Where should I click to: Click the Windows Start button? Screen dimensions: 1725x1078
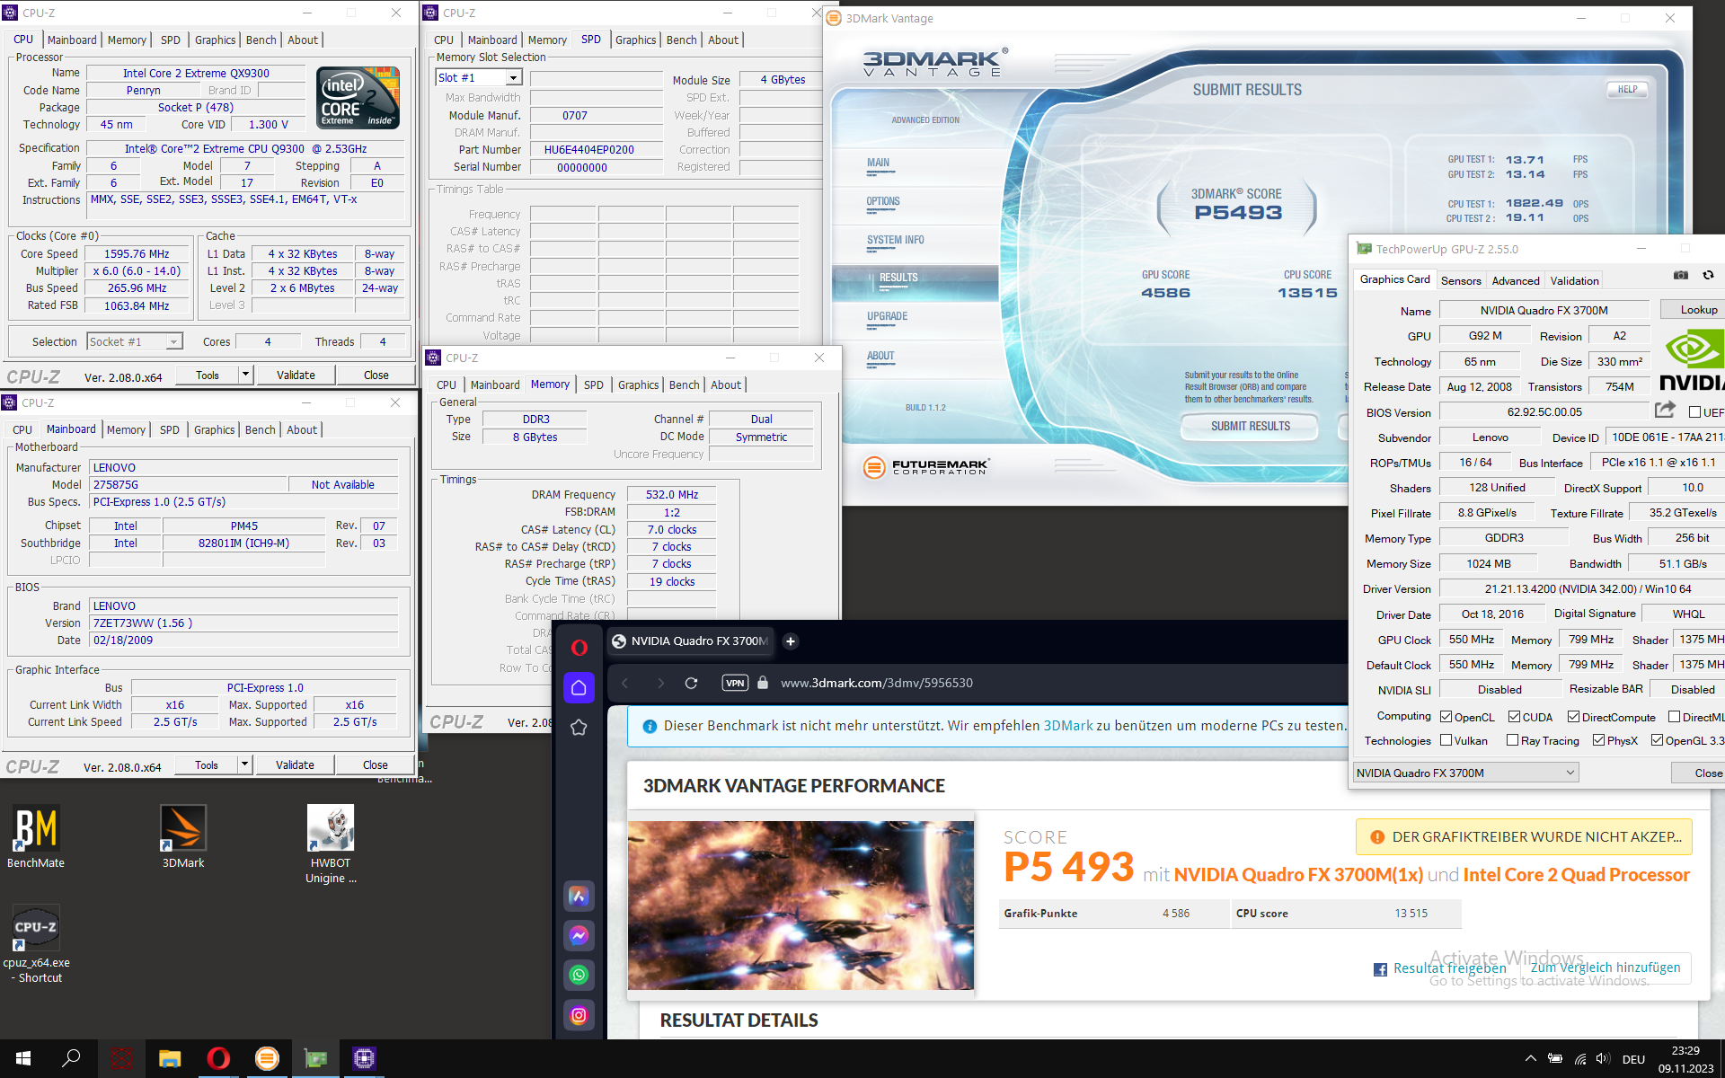pos(23,1058)
